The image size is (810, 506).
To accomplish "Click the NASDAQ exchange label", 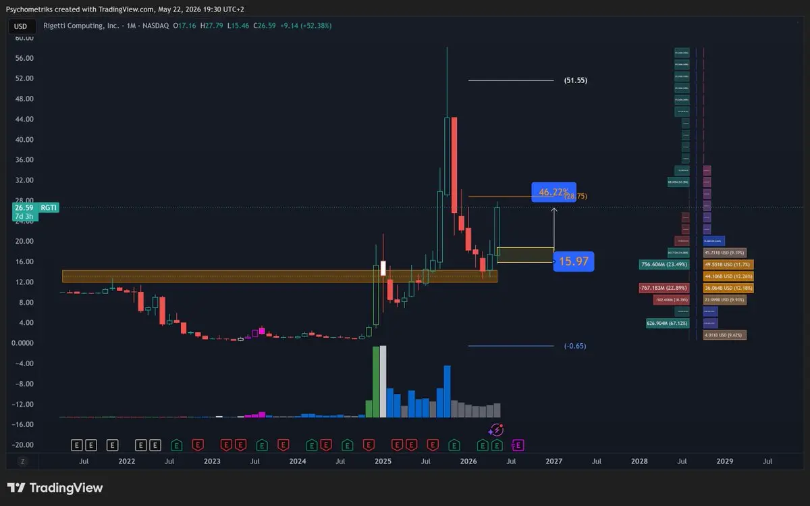I will point(155,26).
